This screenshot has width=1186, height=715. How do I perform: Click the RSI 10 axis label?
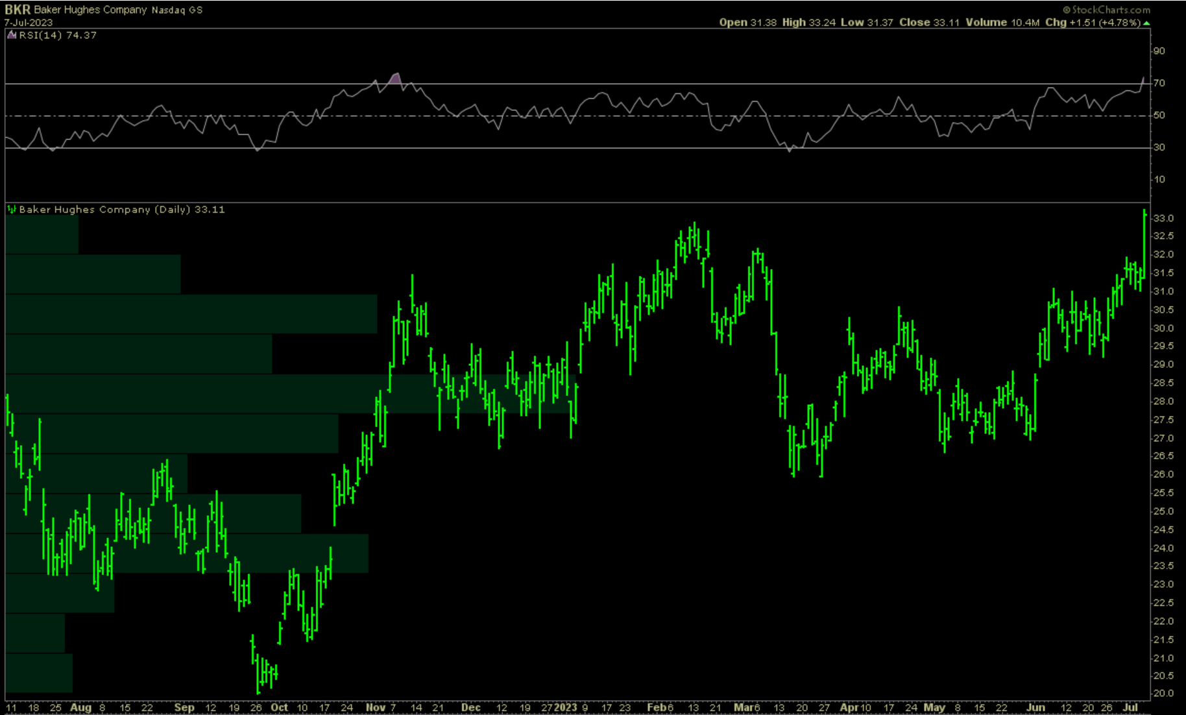click(x=1159, y=180)
